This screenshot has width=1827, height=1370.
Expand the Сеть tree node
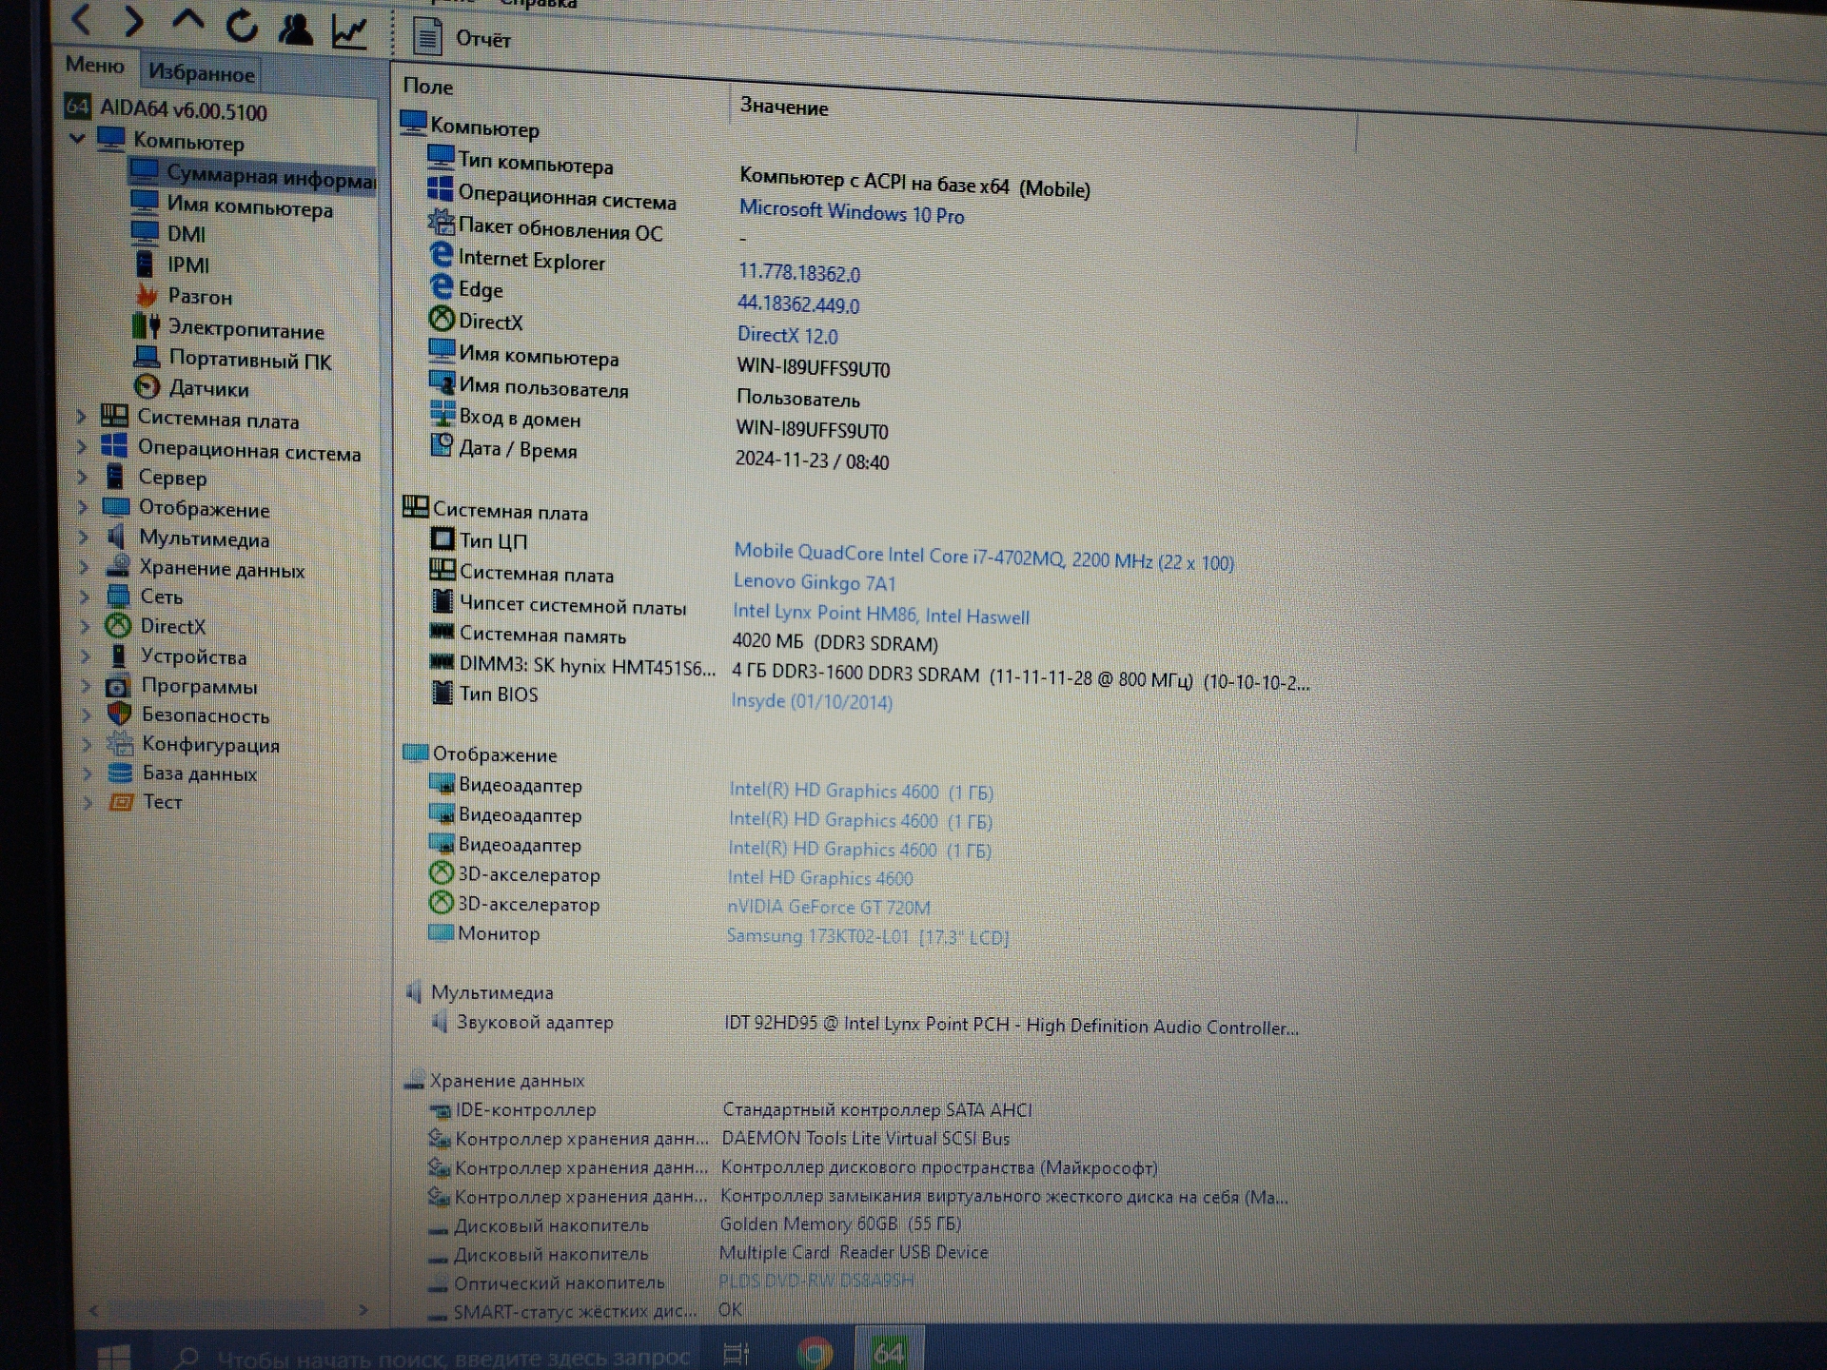[x=85, y=597]
